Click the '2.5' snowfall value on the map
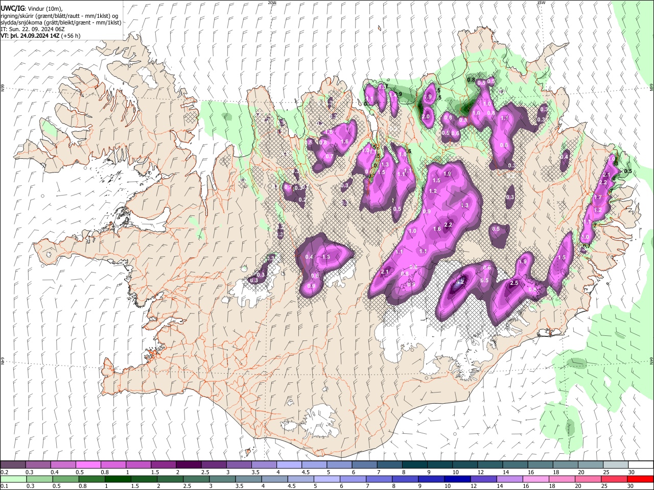Viewport: 654px width, 490px height. click(x=515, y=283)
